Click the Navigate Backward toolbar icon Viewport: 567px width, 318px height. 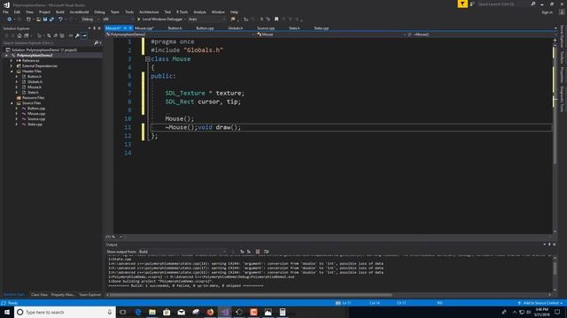coord(10,19)
